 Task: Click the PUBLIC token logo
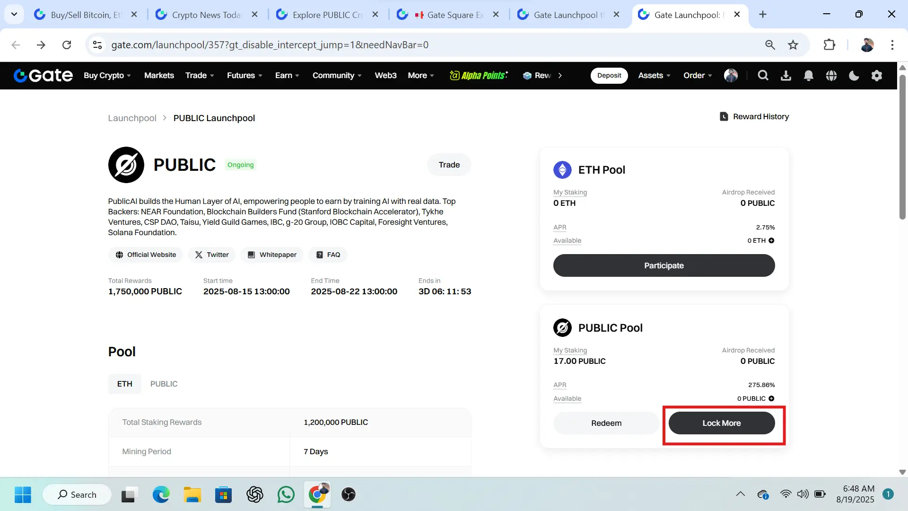click(126, 165)
